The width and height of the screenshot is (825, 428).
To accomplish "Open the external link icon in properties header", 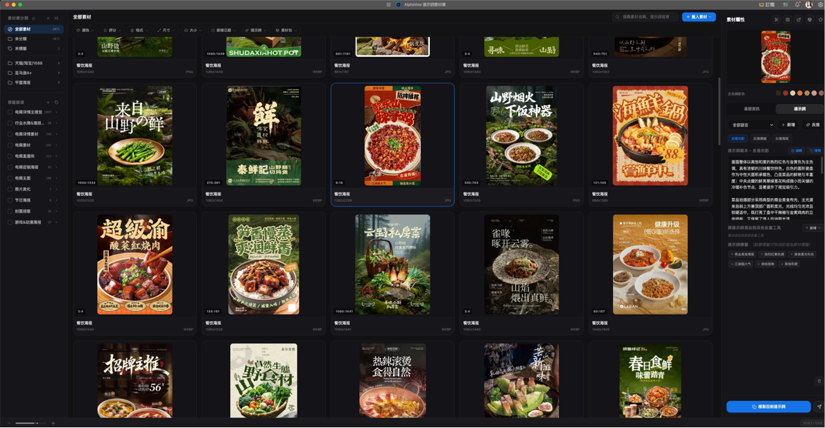I will (x=799, y=19).
